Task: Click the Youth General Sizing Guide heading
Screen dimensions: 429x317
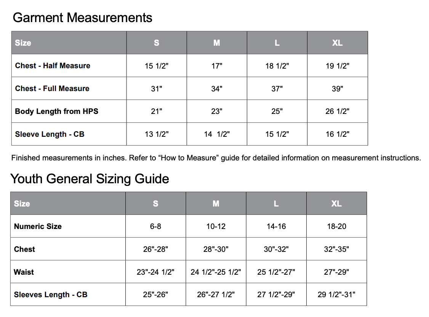Action: (90, 179)
